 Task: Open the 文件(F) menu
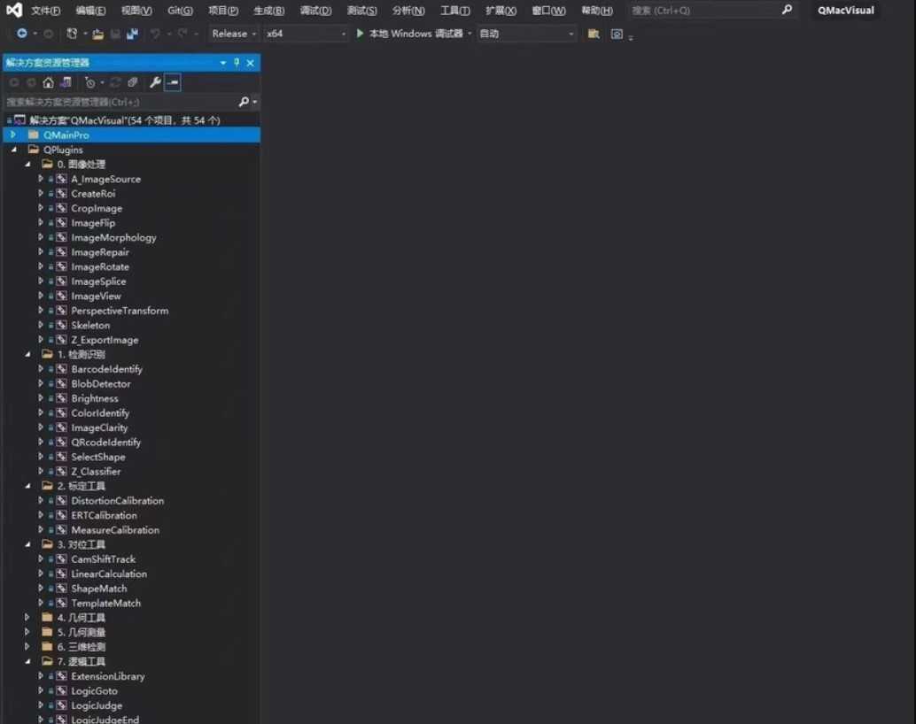coord(45,11)
